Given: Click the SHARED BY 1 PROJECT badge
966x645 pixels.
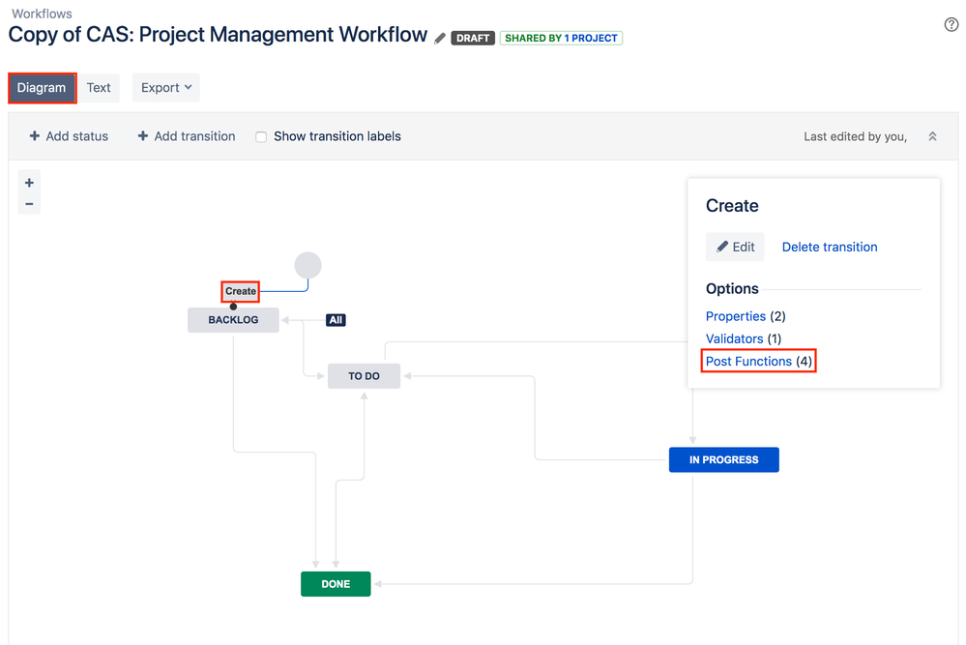Looking at the screenshot, I should (561, 38).
